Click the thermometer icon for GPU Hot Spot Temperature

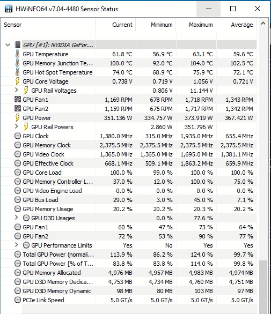tap(18, 72)
